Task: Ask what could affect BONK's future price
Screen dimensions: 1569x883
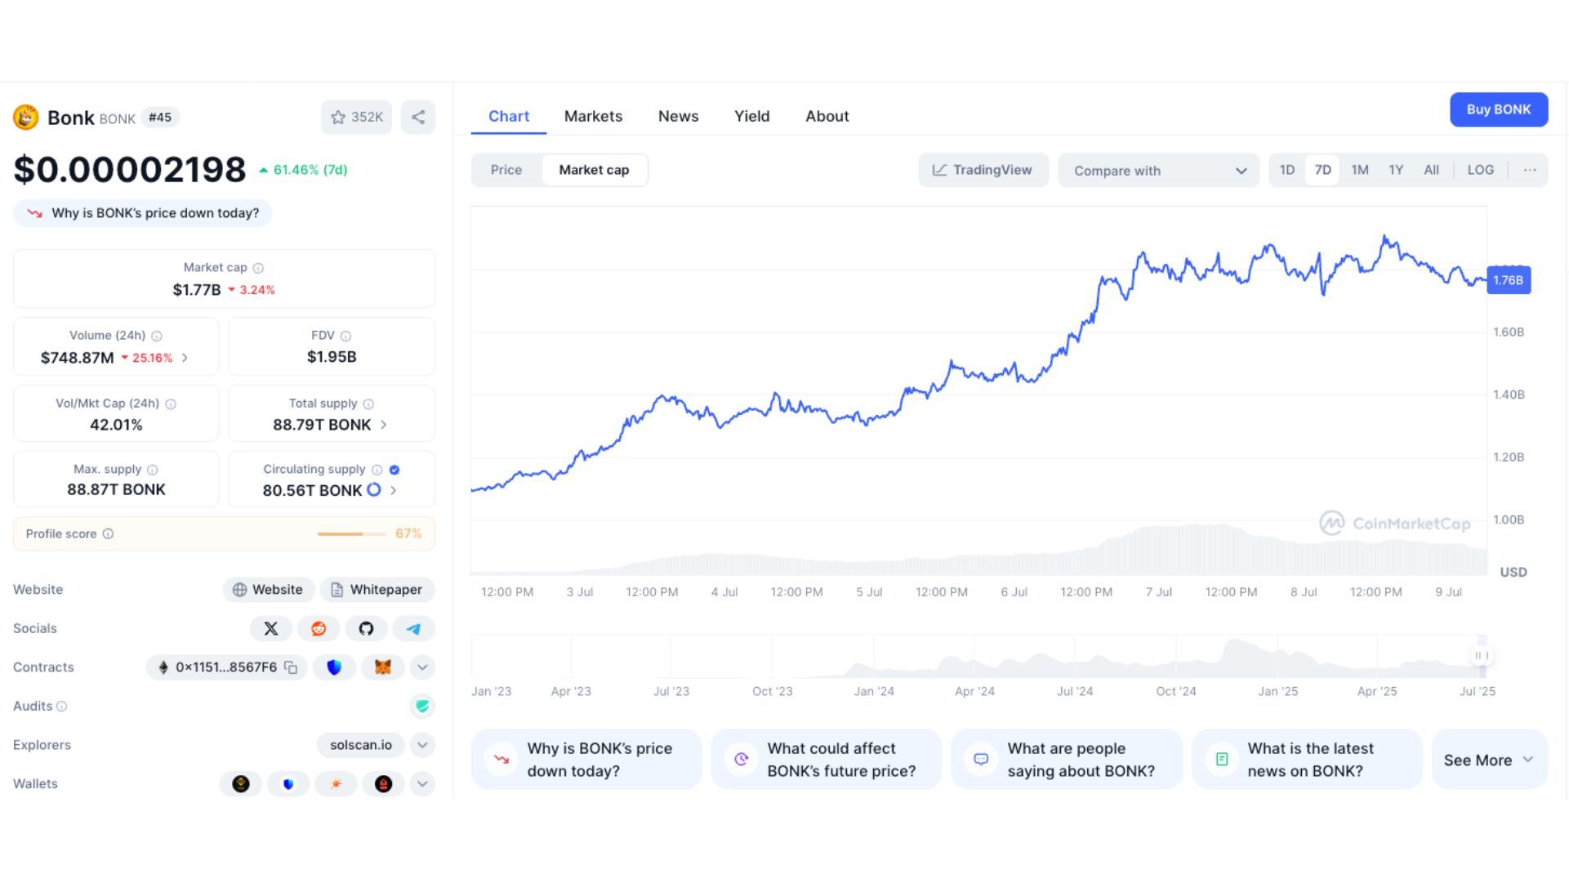Action: click(827, 760)
